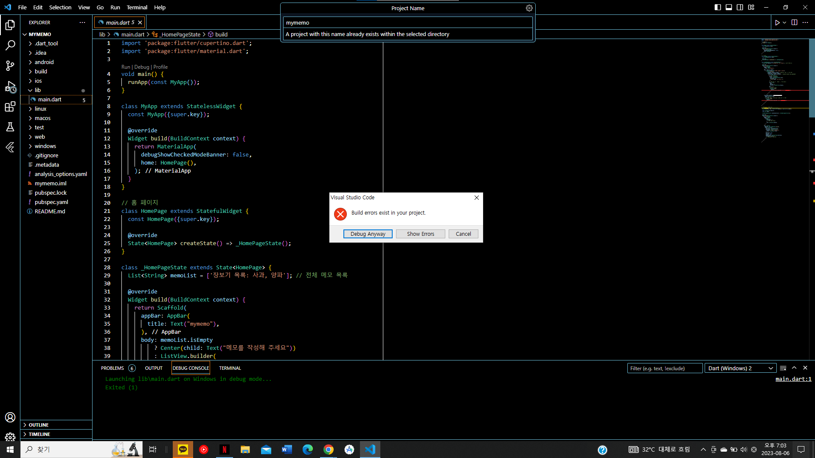The height and width of the screenshot is (458, 815).
Task: Open Google Chrome from the taskbar
Action: [x=329, y=450]
